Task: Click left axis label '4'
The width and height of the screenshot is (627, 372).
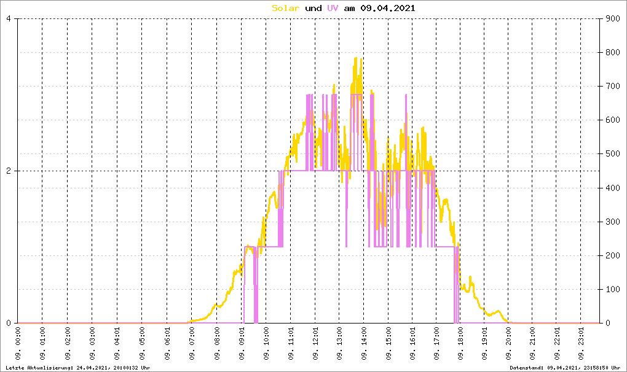Action: pyautogui.click(x=9, y=19)
